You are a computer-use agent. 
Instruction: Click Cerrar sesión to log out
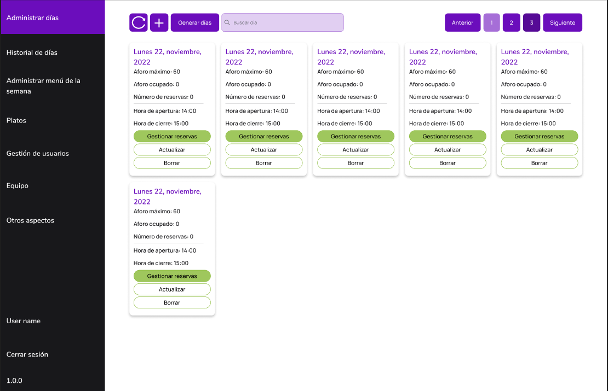click(27, 354)
